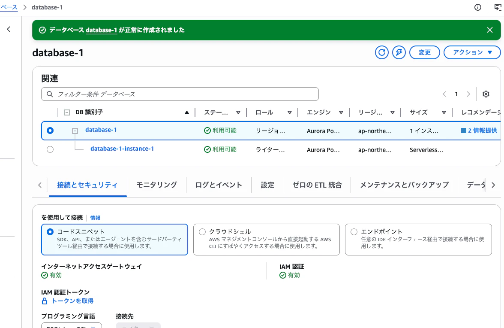Click the 変更 button

425,52
